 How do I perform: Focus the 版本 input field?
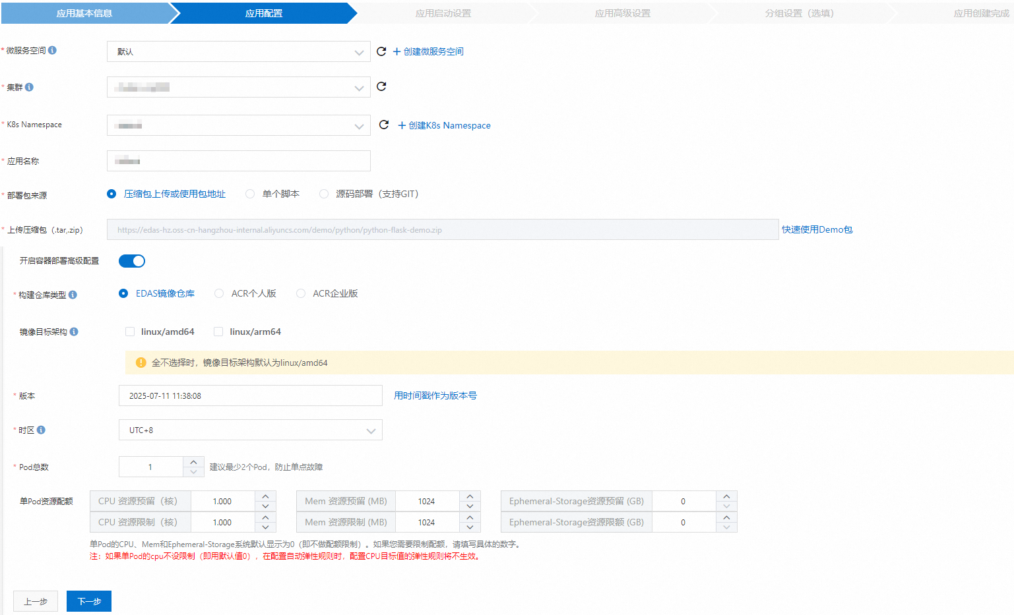[x=251, y=395]
